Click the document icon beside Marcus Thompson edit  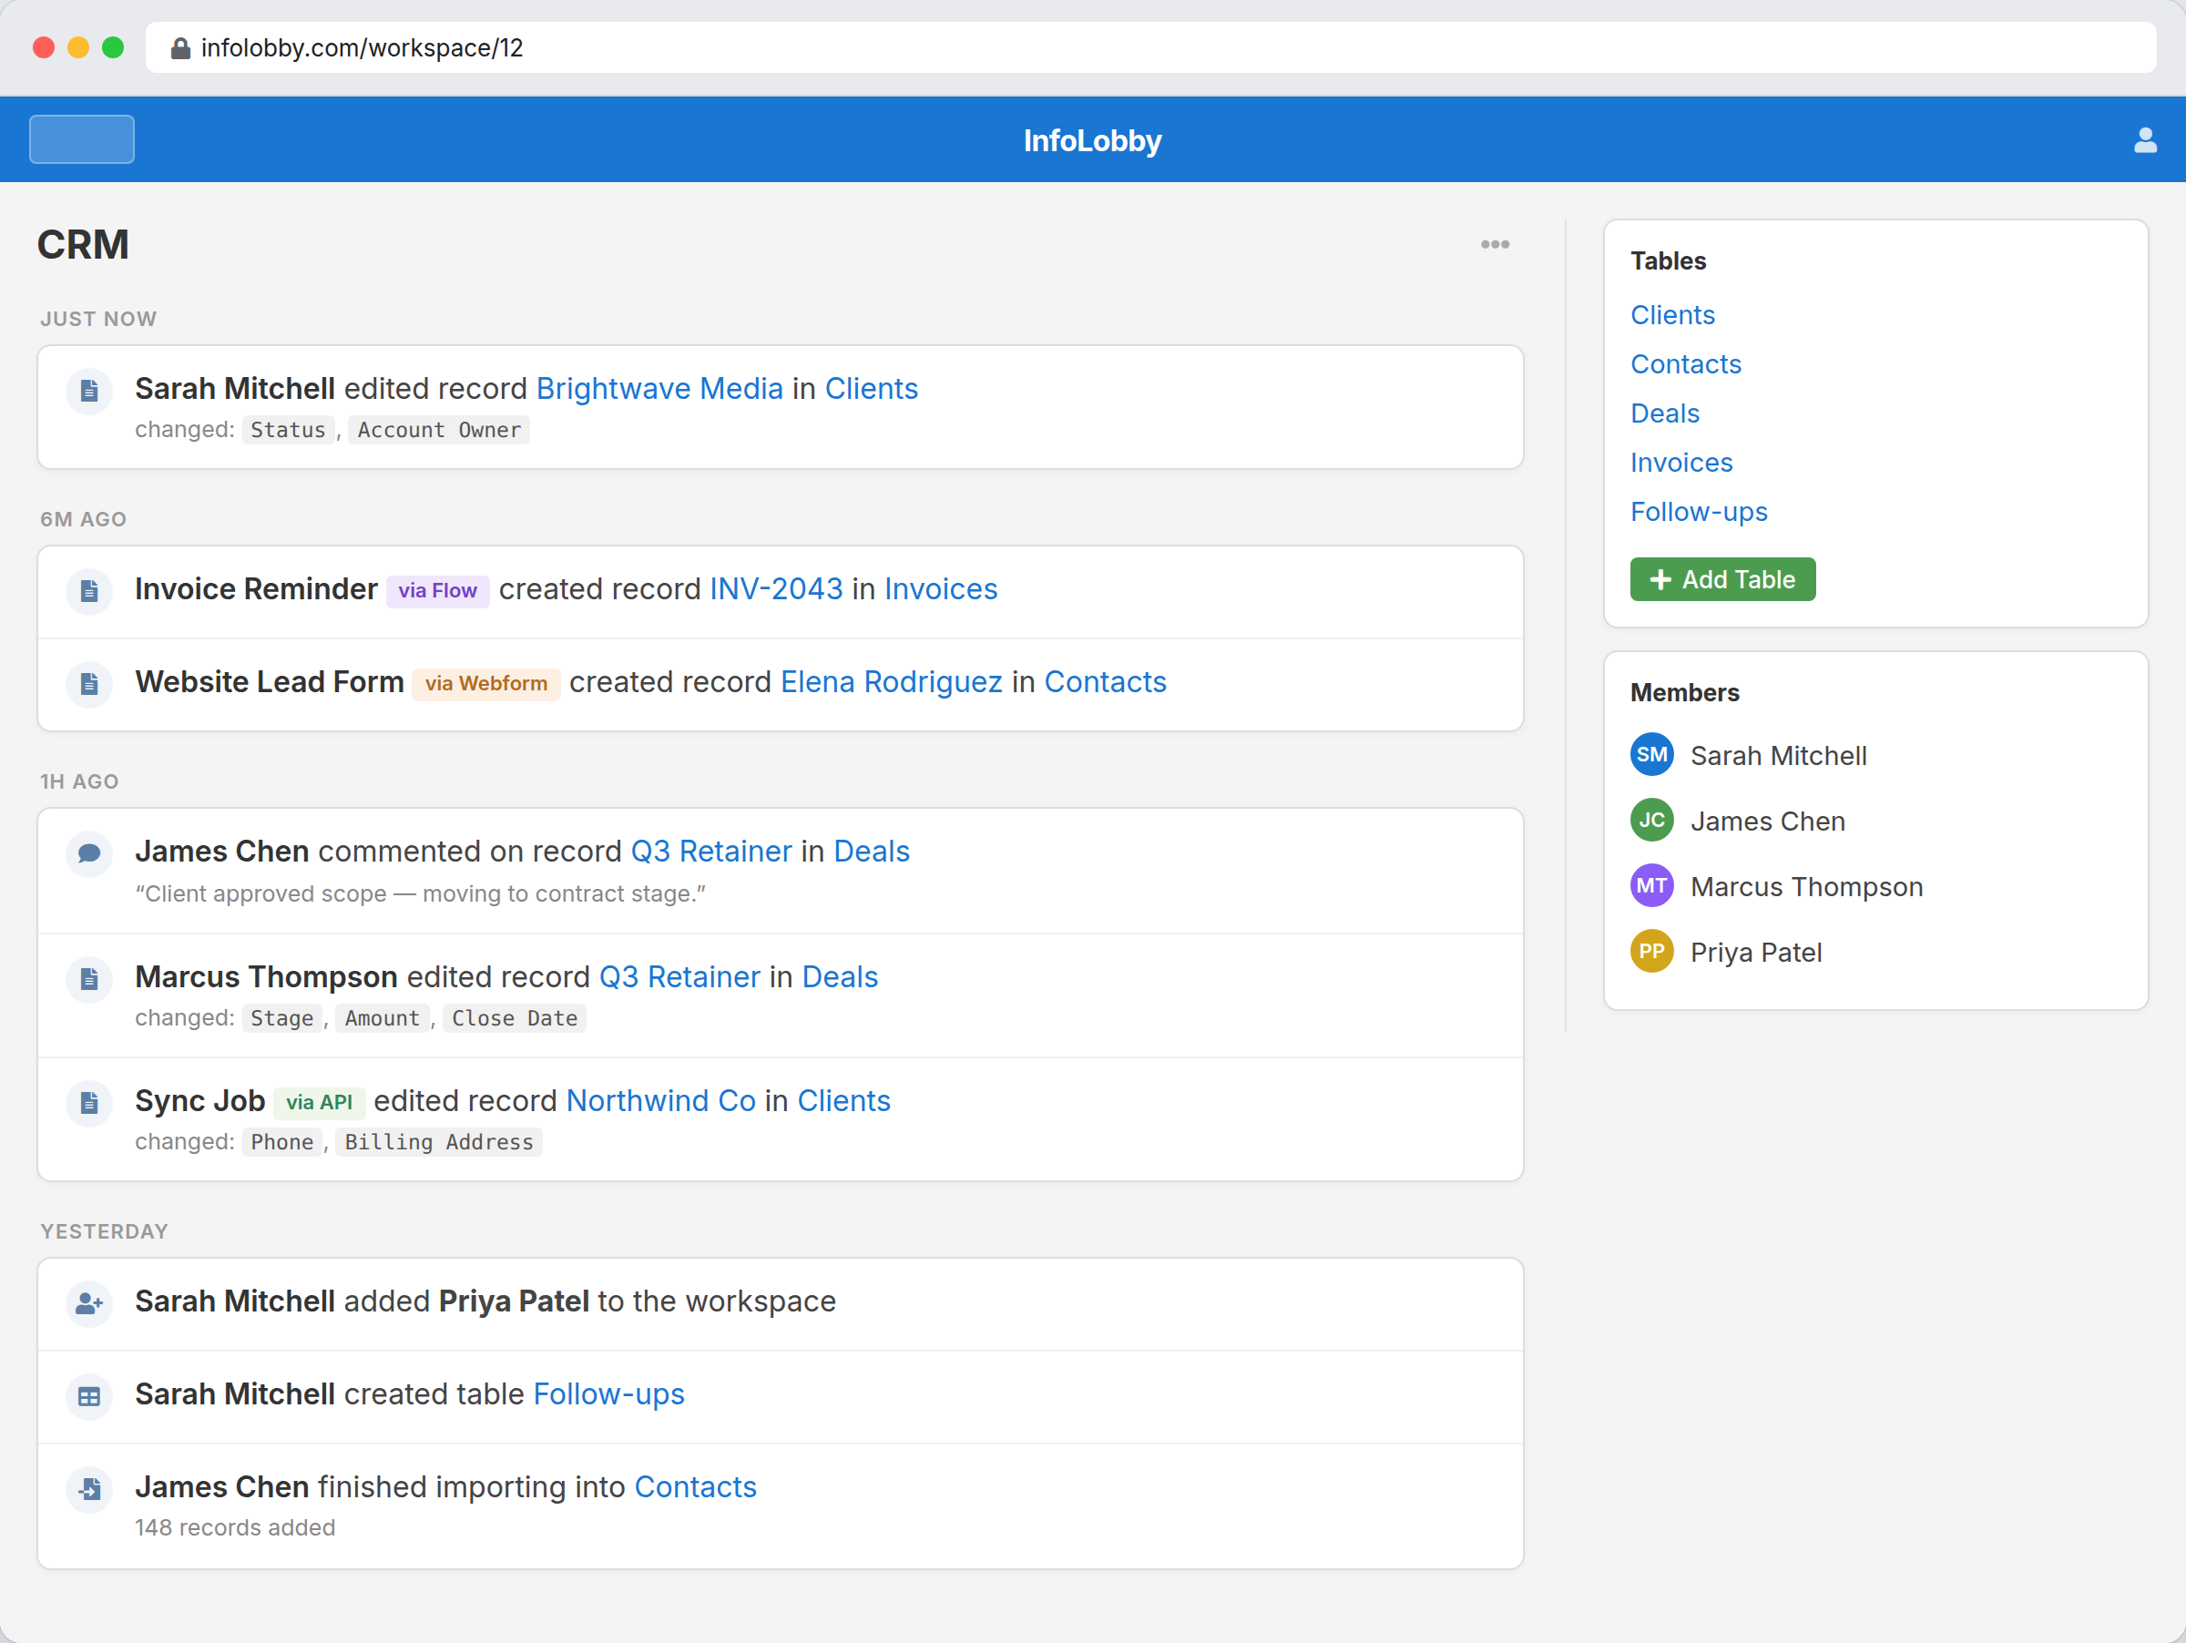pyautogui.click(x=89, y=978)
